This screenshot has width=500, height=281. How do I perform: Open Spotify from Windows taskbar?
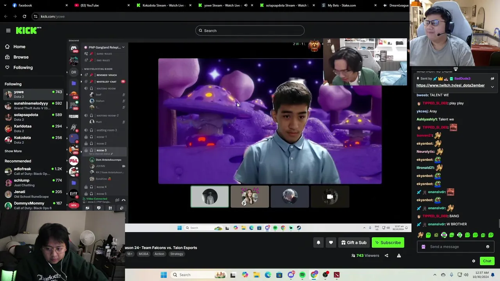(302, 275)
